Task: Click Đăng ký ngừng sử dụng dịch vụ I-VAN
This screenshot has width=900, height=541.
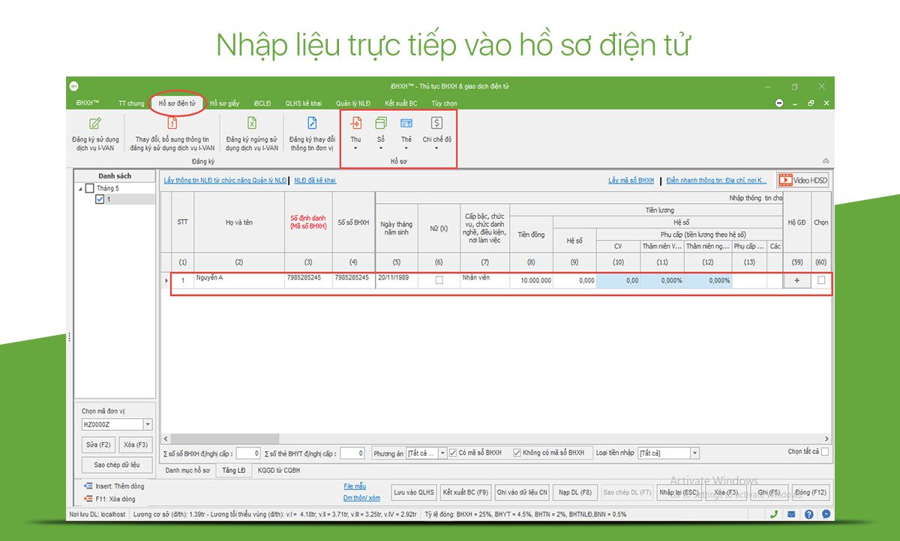Action: [250, 133]
